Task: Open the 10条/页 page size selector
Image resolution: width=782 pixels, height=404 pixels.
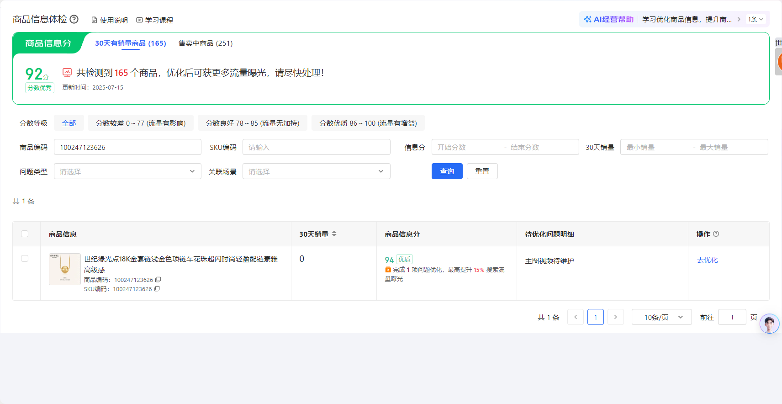Action: tap(661, 317)
